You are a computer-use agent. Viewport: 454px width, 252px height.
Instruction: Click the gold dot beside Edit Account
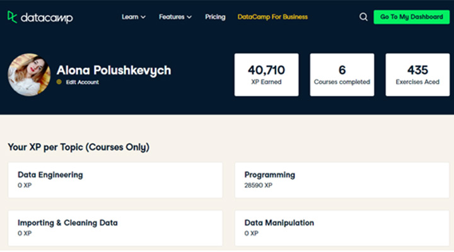[x=59, y=82]
